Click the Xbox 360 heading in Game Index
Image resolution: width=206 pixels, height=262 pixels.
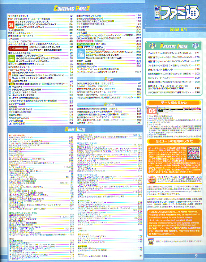pos(83,200)
